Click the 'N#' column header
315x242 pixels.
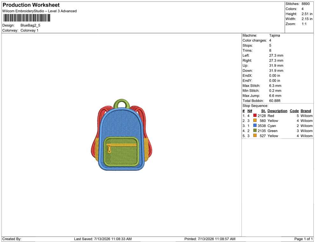[249, 111]
